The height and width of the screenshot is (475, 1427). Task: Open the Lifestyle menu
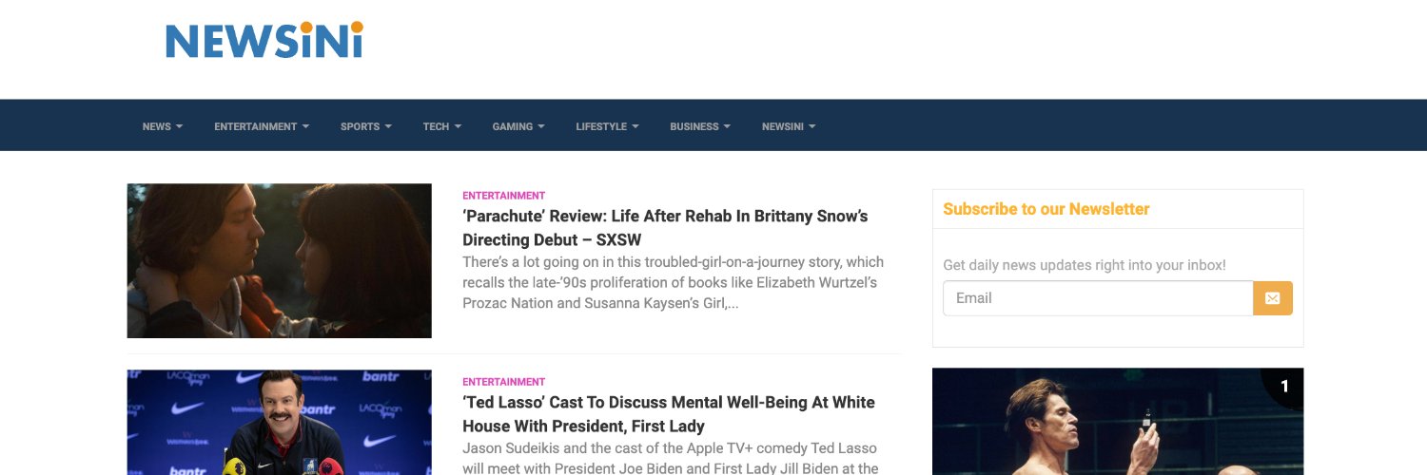tap(607, 126)
